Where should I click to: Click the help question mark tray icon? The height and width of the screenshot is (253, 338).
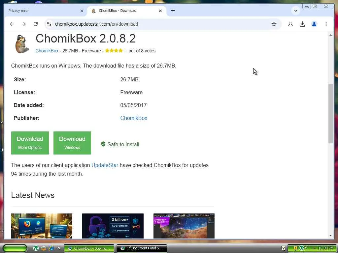click(283, 248)
